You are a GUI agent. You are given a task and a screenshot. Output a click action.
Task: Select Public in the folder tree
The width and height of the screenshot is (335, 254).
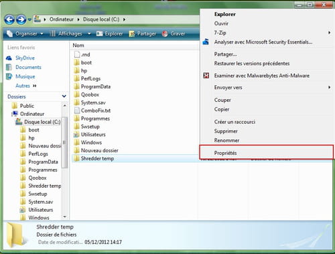click(27, 106)
